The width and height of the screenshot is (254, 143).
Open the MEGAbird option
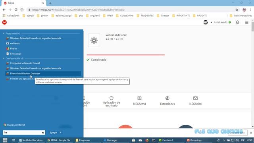tap(195, 100)
